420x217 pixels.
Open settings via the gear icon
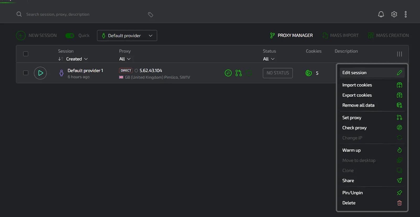click(x=394, y=14)
